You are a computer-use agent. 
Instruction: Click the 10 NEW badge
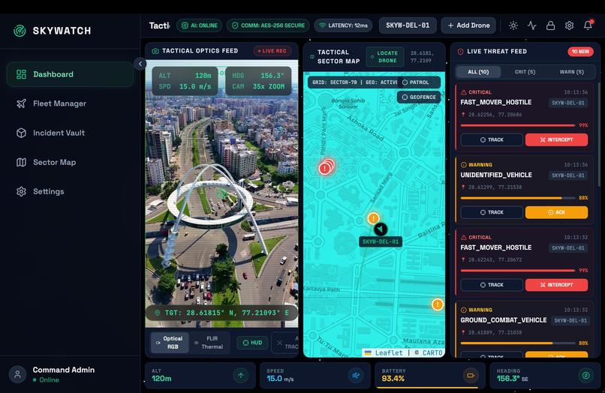[580, 51]
